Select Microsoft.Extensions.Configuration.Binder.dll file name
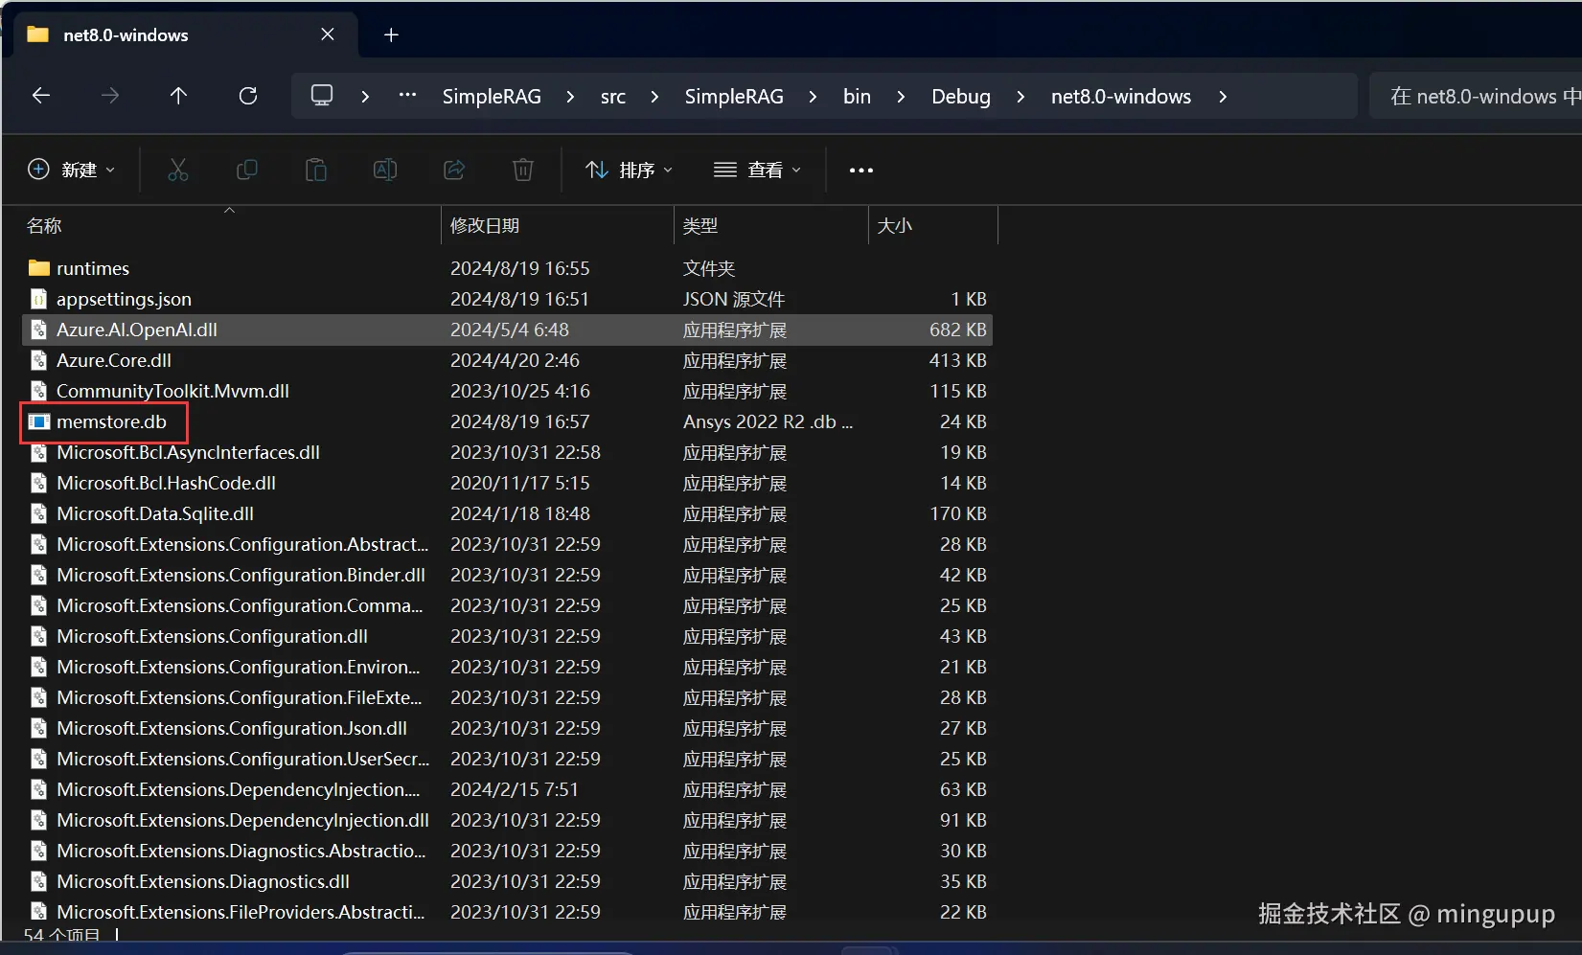Screen dimensions: 1582x955 (x=241, y=575)
